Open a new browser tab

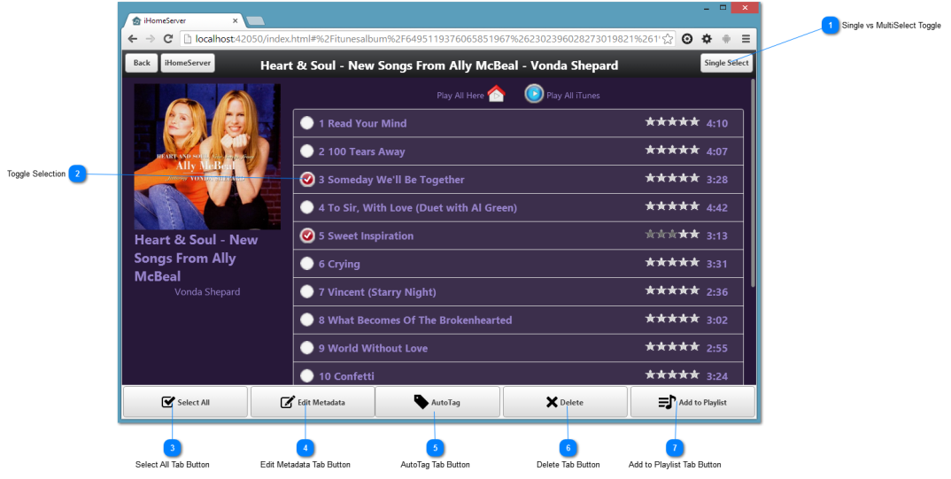pyautogui.click(x=255, y=21)
